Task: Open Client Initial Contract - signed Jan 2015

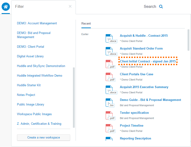Action: (x=148, y=61)
